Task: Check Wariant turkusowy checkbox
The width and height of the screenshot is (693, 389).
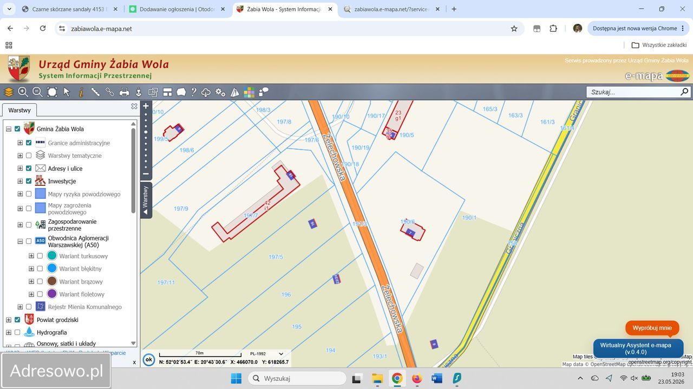Action: pyautogui.click(x=40, y=256)
